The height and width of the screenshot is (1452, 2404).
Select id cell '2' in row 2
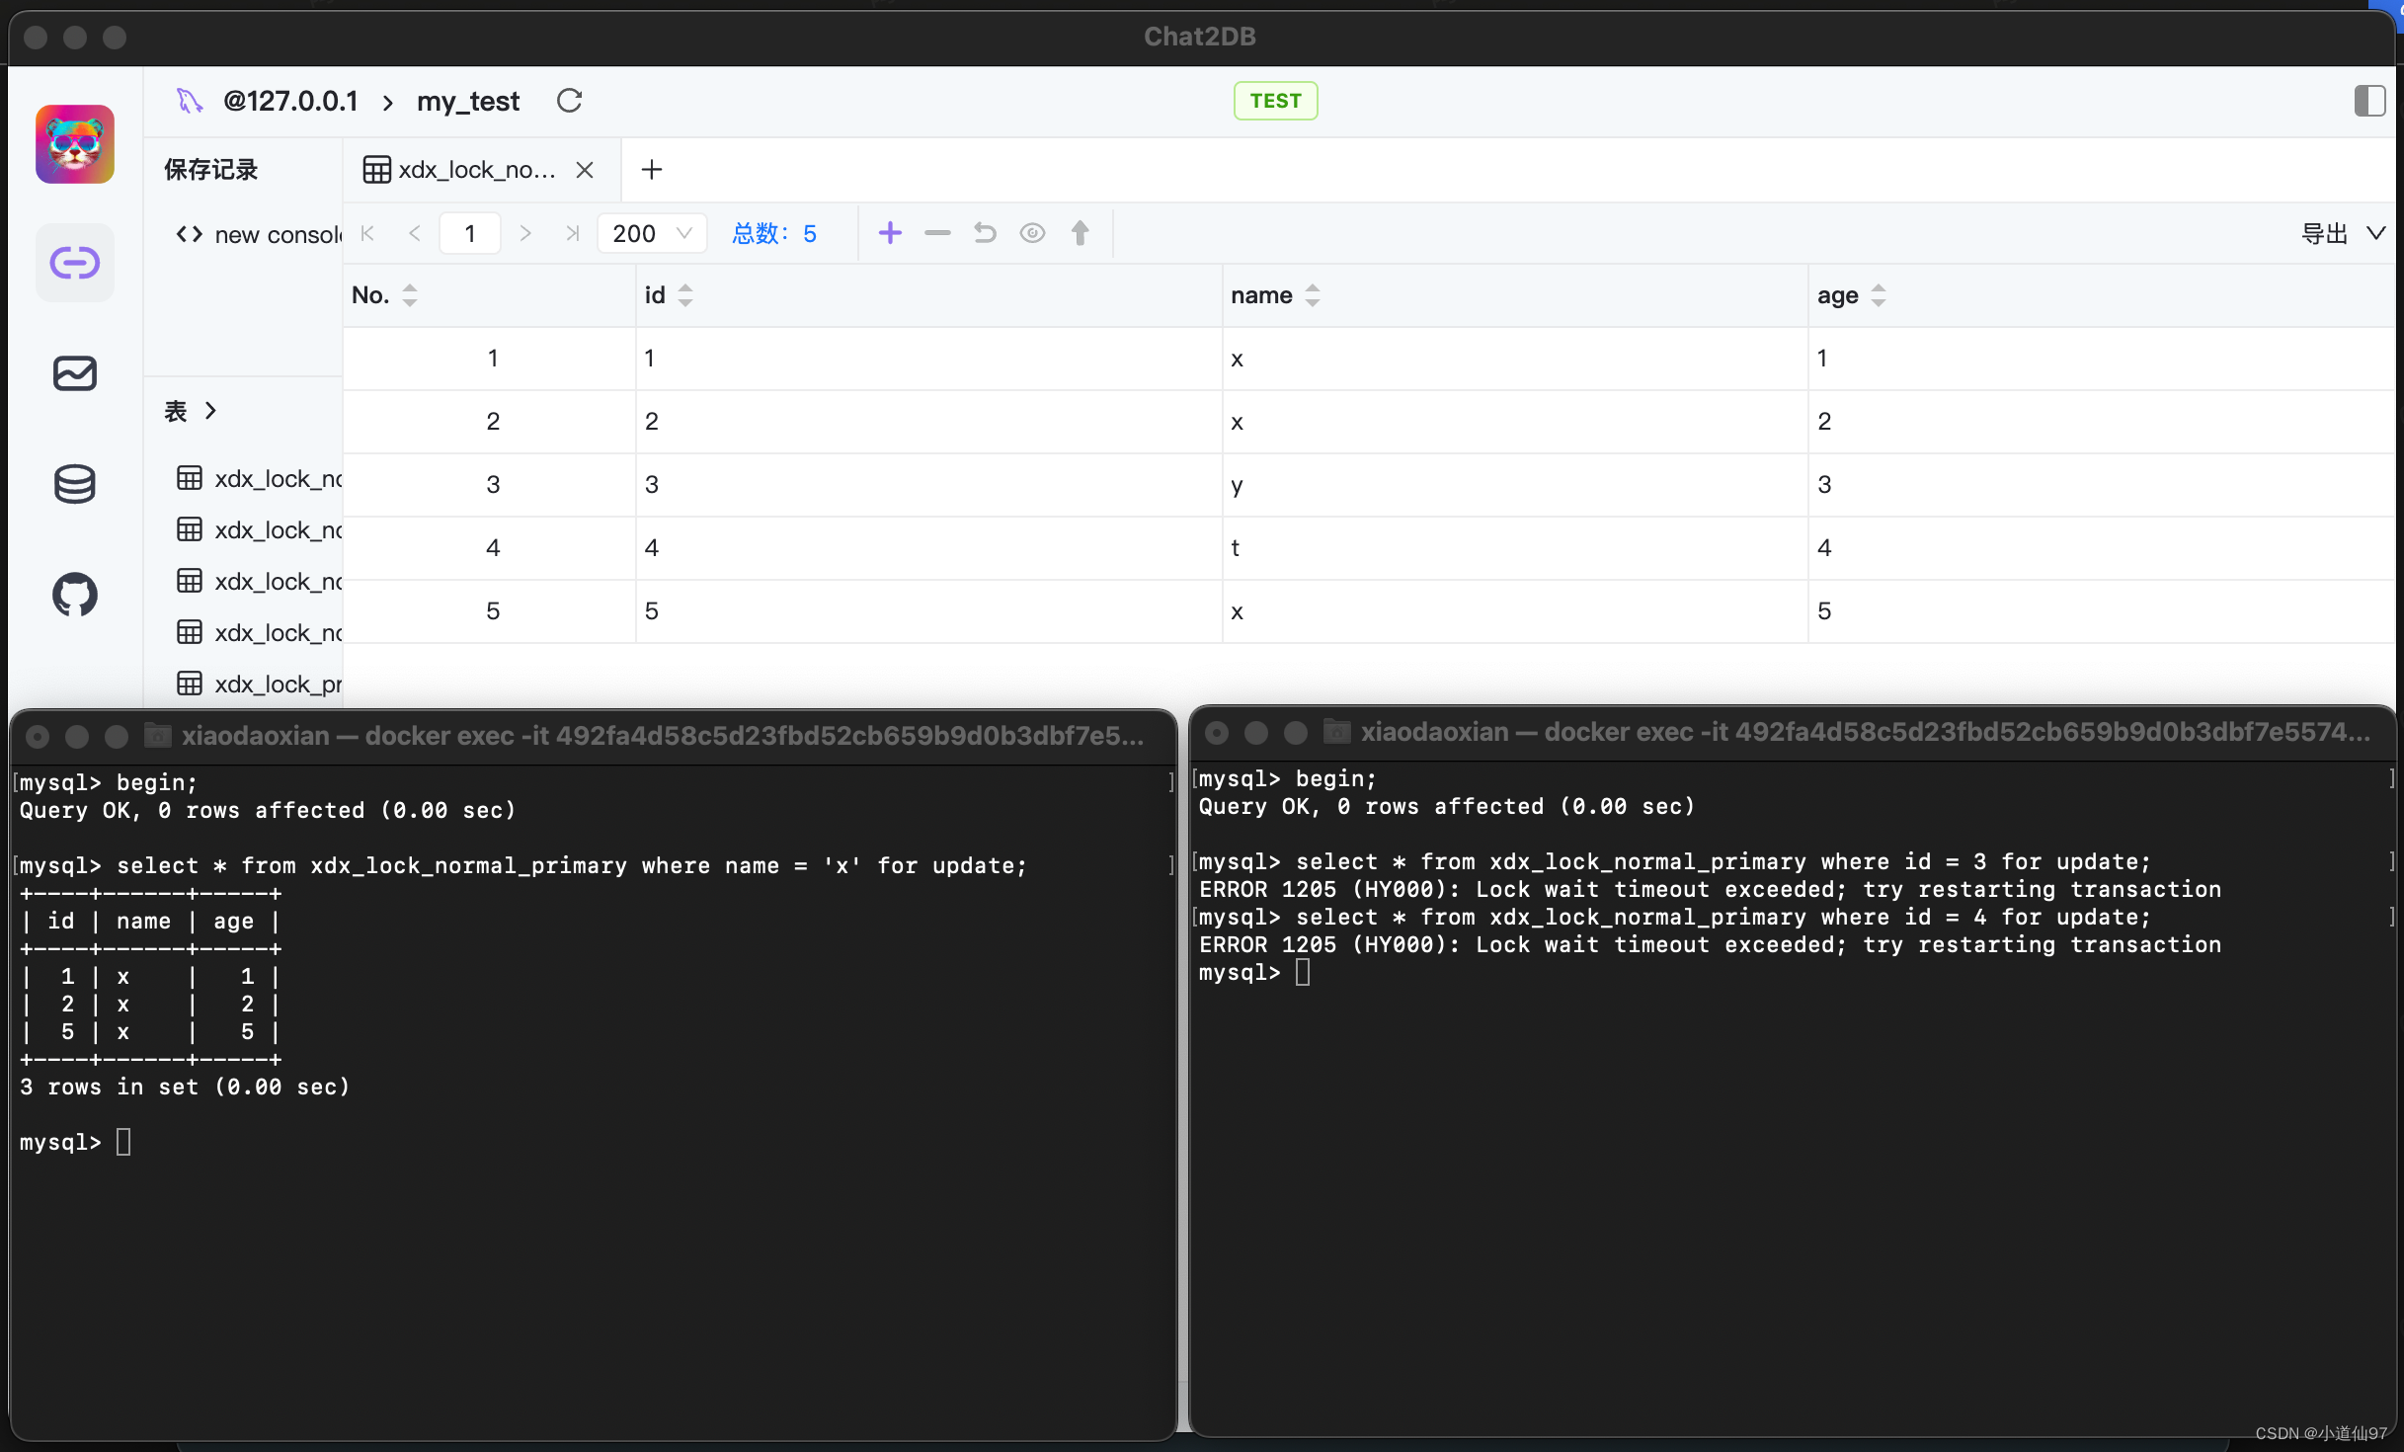tap(928, 422)
